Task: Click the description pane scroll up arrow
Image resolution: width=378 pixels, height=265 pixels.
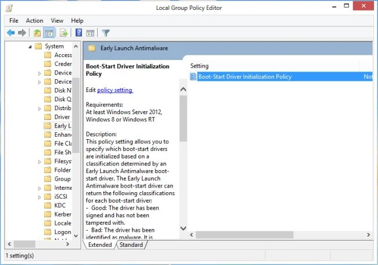Action: [183, 90]
